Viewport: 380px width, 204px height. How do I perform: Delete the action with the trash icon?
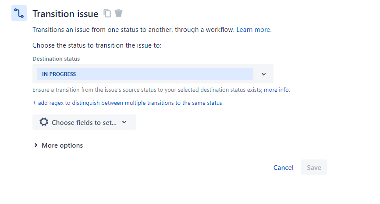point(118,13)
